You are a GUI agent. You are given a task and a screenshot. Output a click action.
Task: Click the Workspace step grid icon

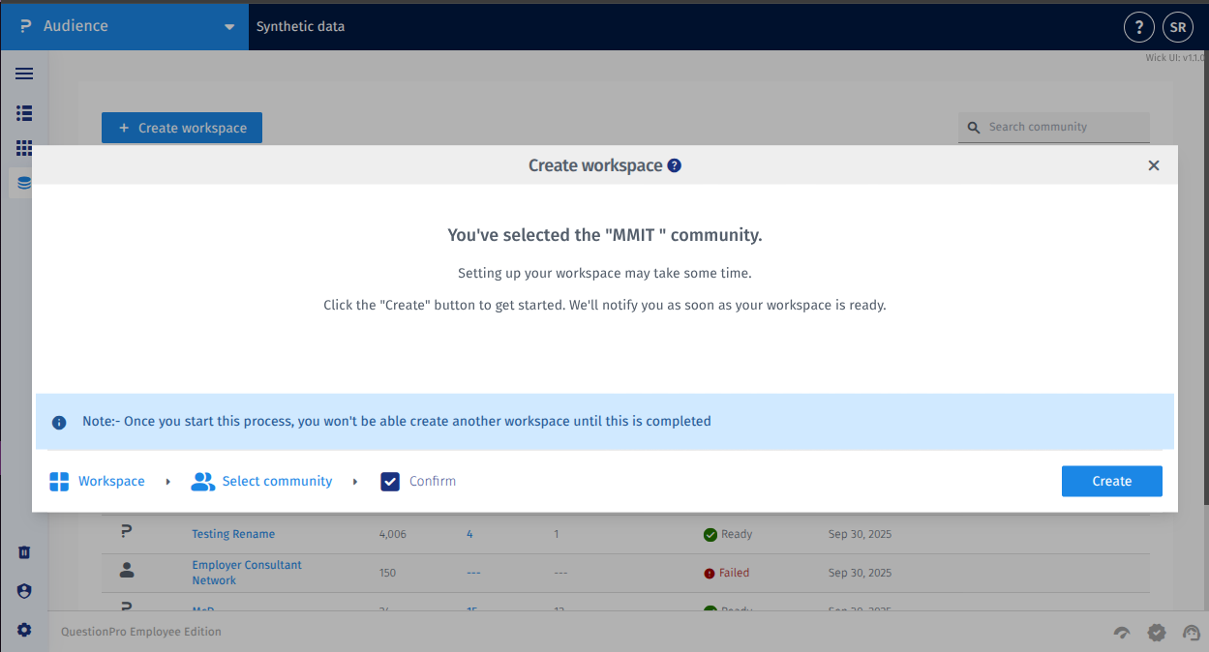59,481
